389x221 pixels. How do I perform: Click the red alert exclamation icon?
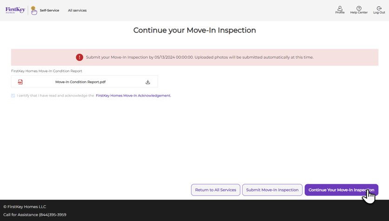coord(79,57)
